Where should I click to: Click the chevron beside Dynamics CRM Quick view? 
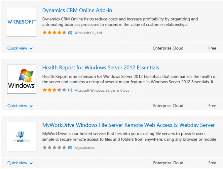31,49
